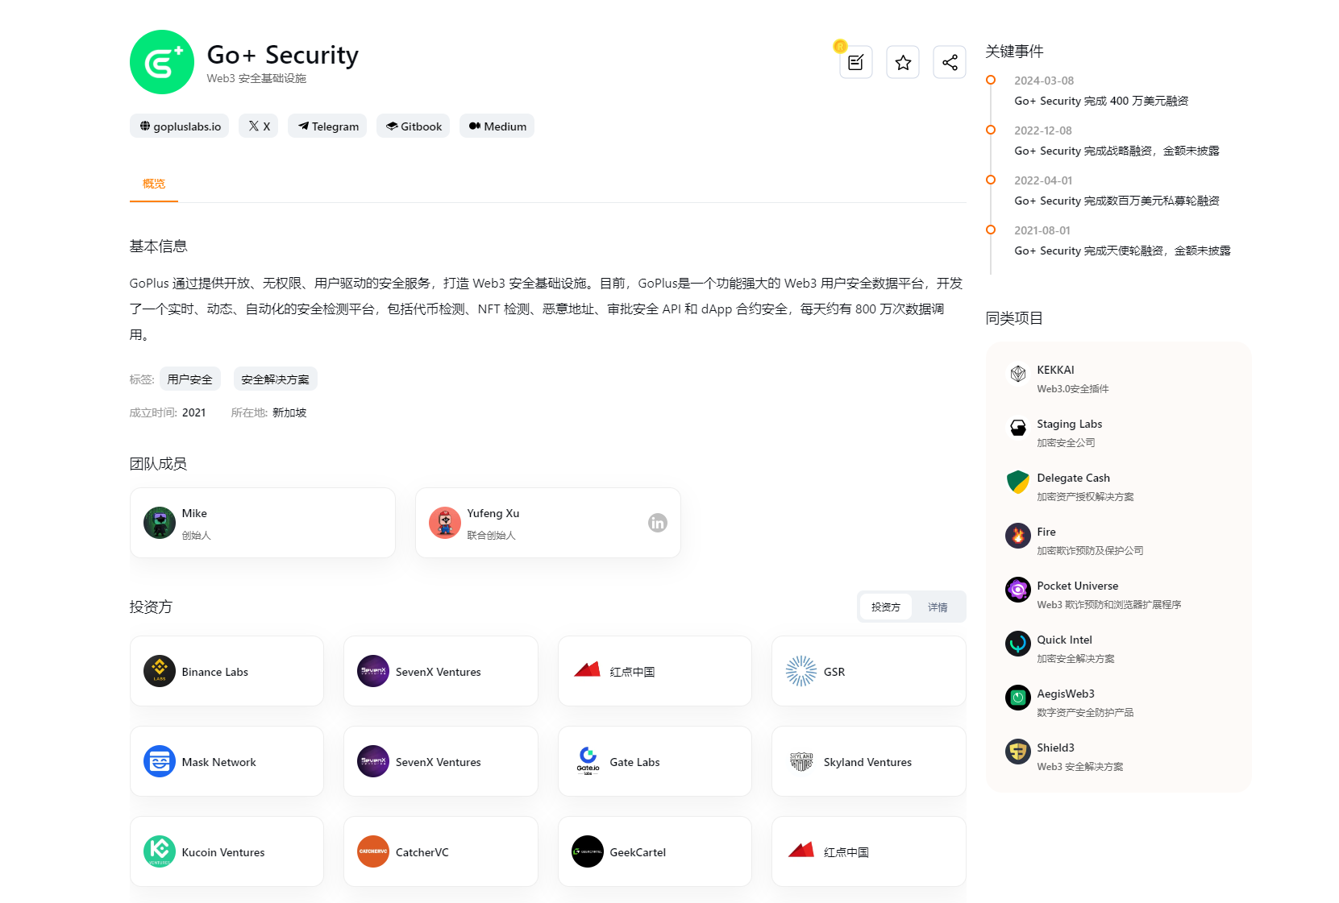Click the GSR starburst logo
Viewport: 1339px width, 903px height.
pyautogui.click(x=801, y=671)
